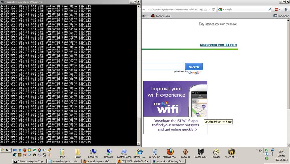Open the Download the BT Wi-fi app banner
Viewport: 290px width, 164px height.
175,107
